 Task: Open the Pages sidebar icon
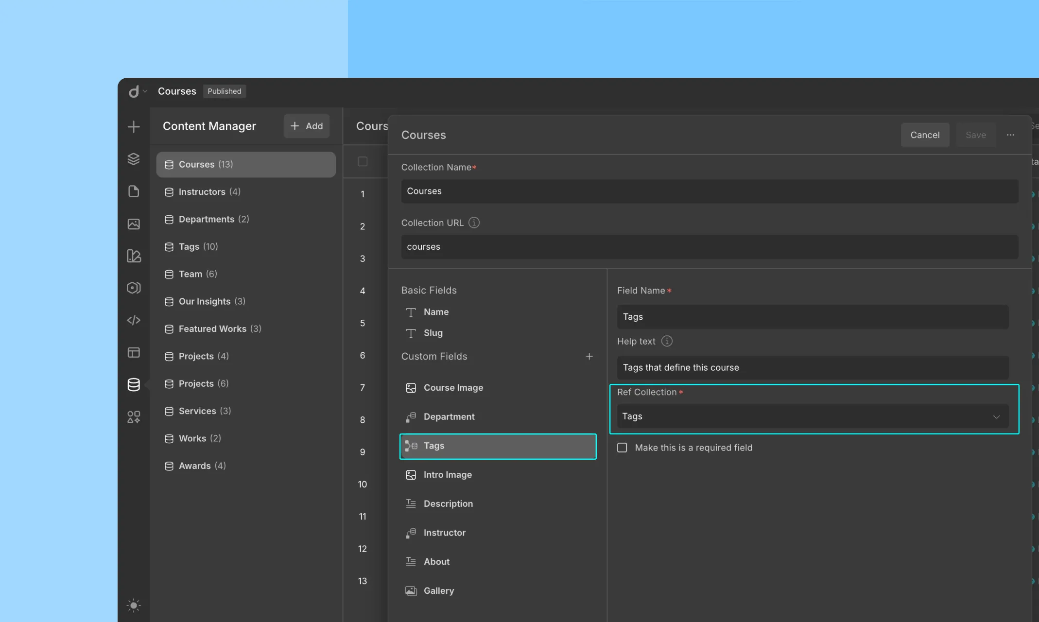click(x=134, y=191)
